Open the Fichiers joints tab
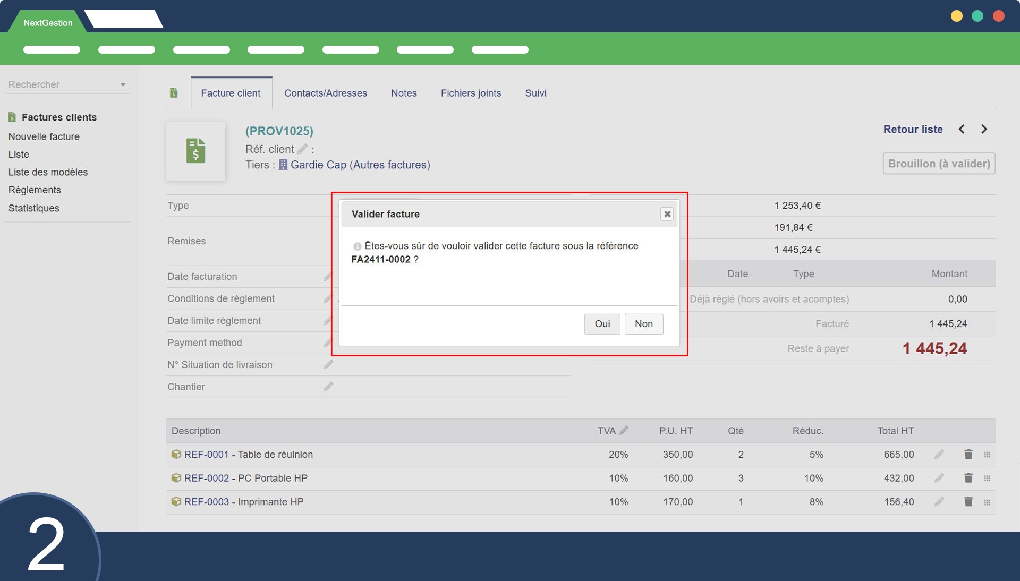Viewport: 1020px width, 581px height. tap(471, 93)
